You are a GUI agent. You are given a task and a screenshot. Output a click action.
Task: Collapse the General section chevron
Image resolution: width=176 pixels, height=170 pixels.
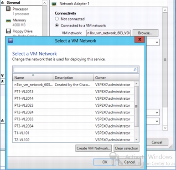[3, 3]
